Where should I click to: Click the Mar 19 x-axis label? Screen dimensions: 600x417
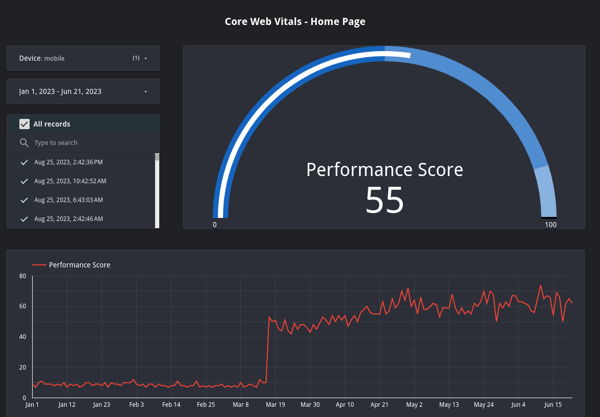tap(275, 405)
